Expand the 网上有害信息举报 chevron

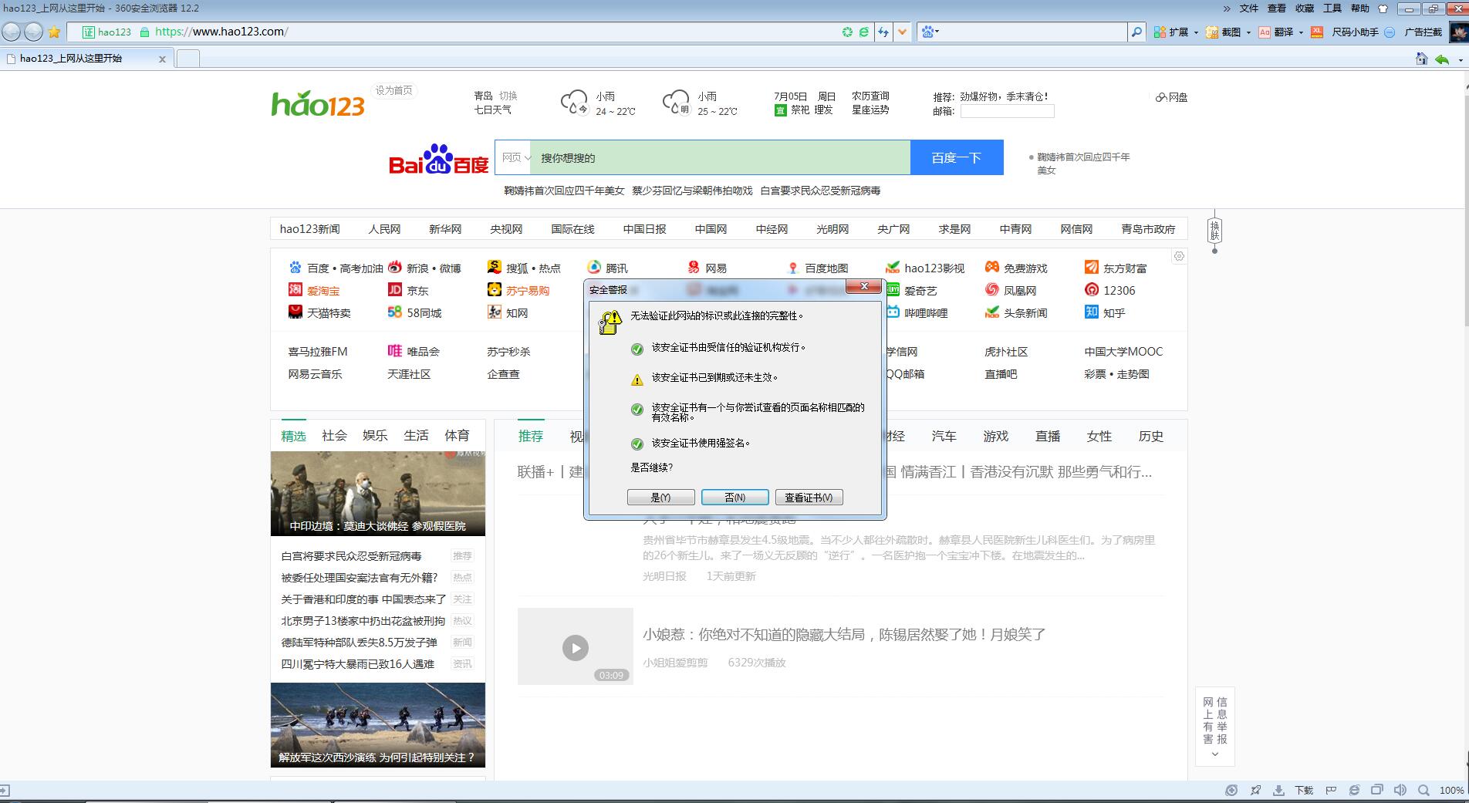(x=1215, y=754)
